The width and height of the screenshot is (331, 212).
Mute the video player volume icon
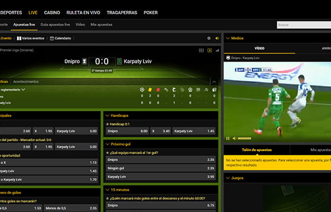[234, 139]
